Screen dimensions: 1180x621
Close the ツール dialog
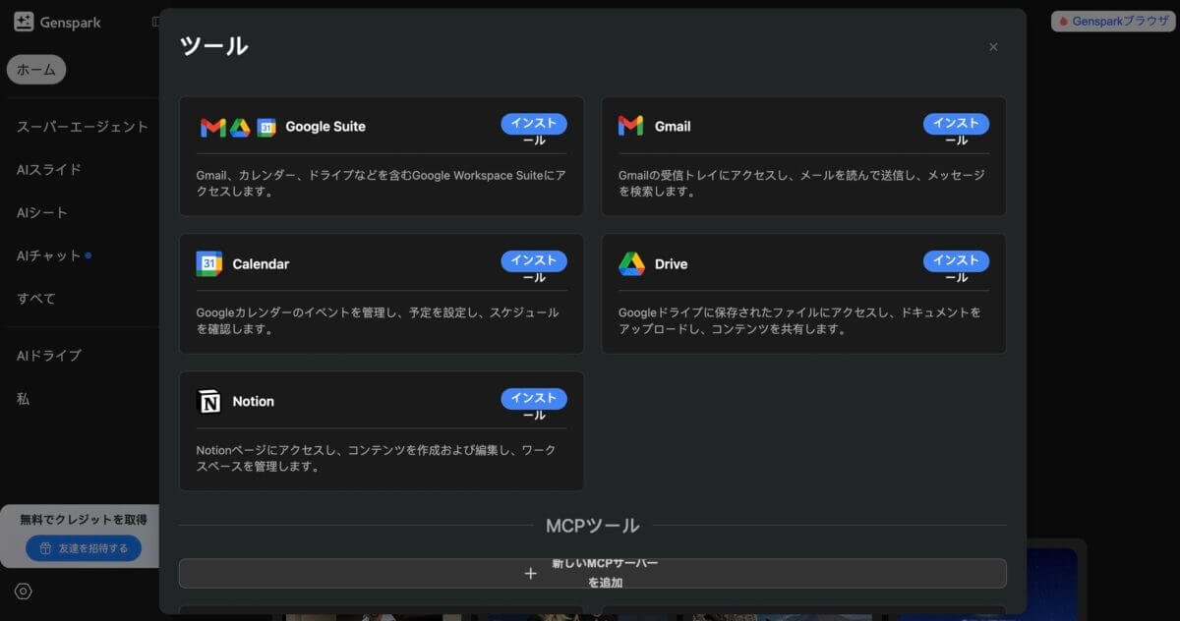point(993,46)
